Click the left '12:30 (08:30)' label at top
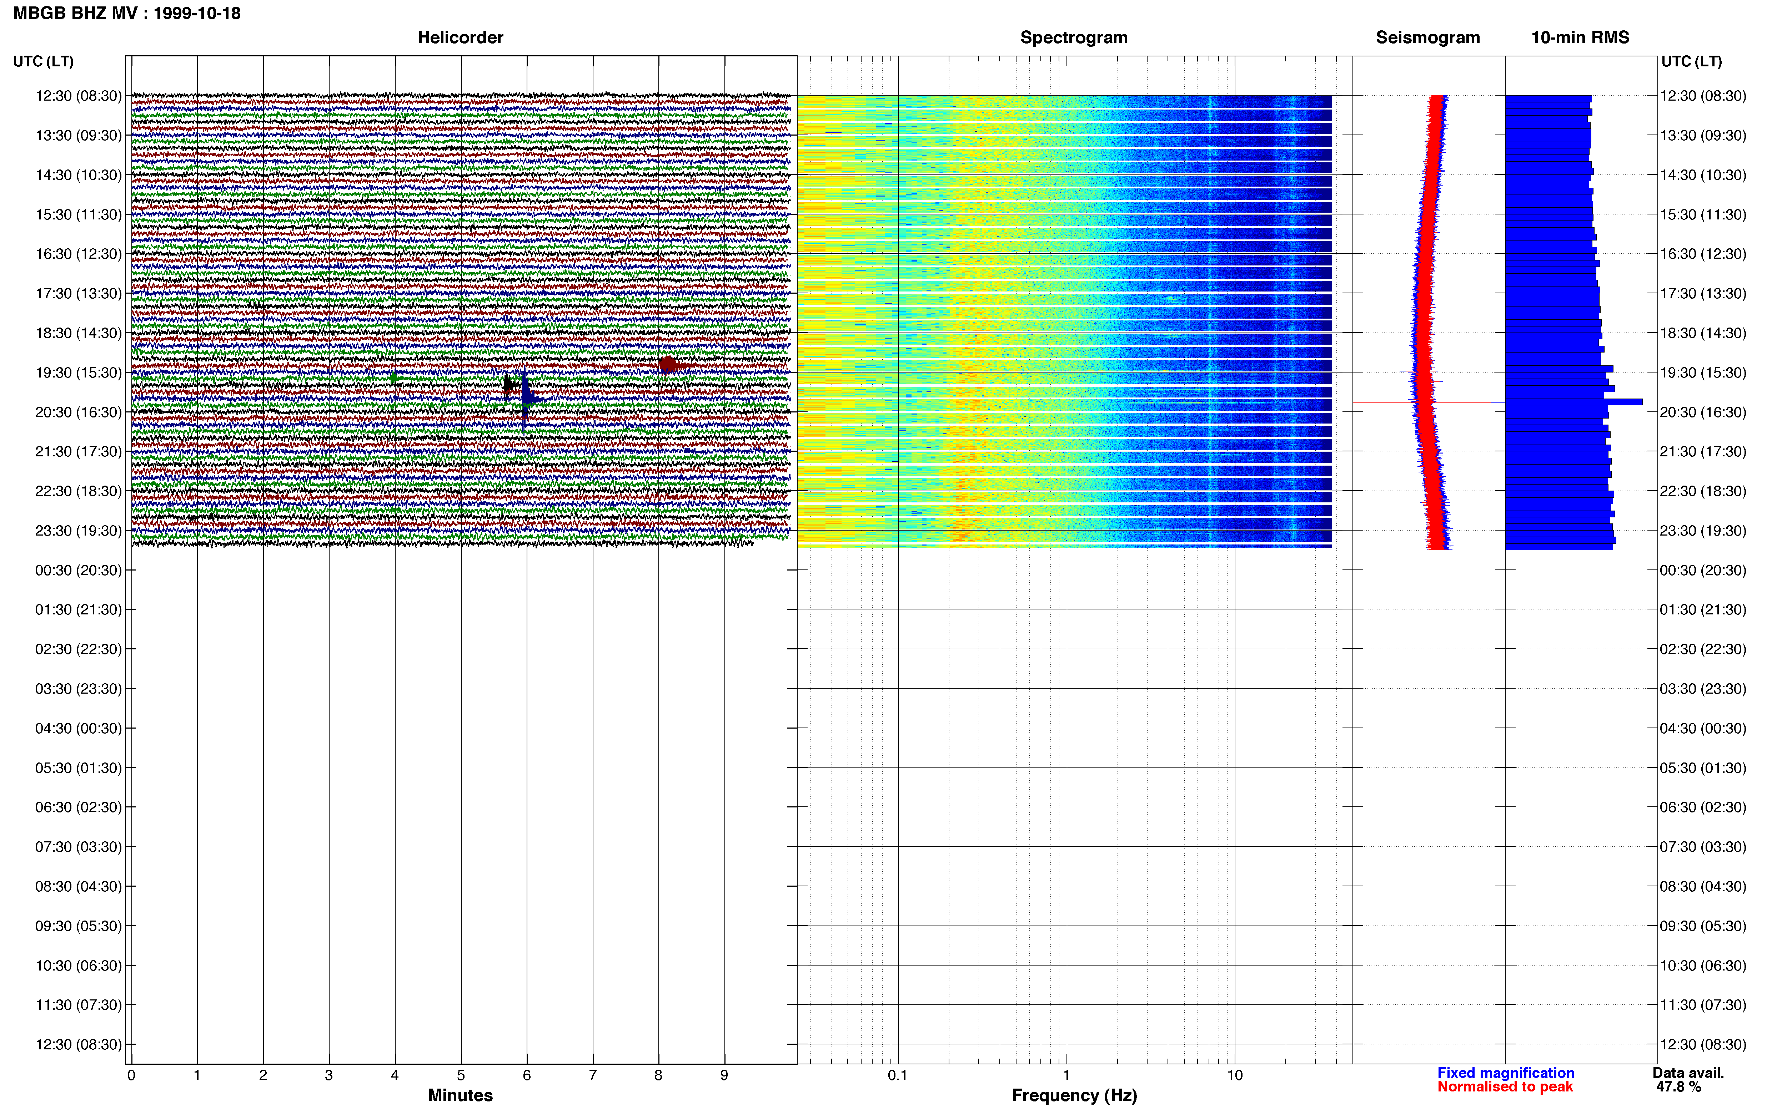1792x1120 pixels. click(x=79, y=96)
